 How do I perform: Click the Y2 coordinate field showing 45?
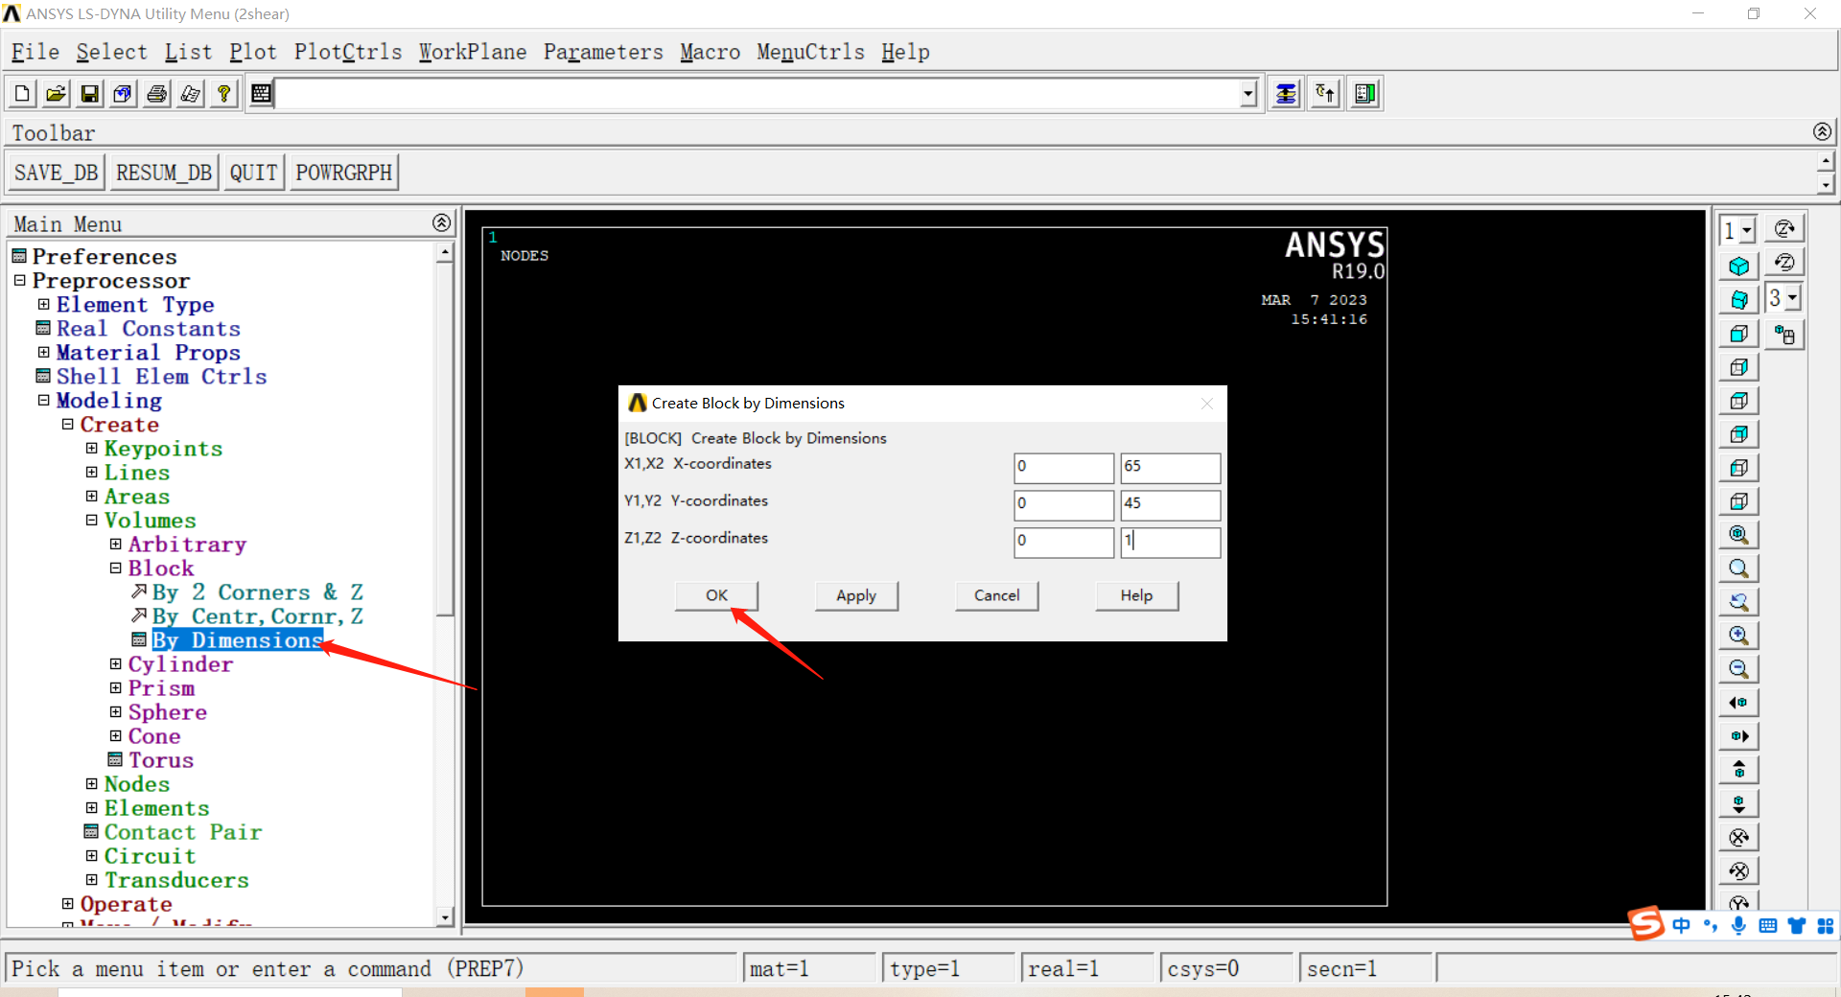(x=1170, y=504)
